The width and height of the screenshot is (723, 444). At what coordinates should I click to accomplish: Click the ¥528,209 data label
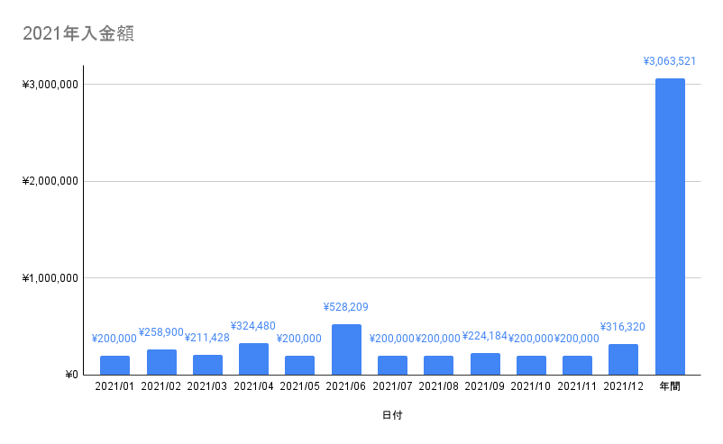click(346, 307)
